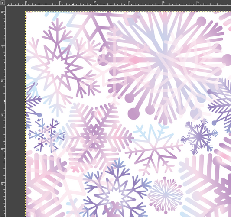
Task: Click the snowflake pattern image on canvas
Action: [x=128, y=114]
